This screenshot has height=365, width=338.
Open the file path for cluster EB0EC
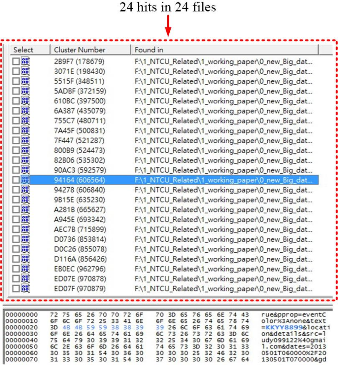(223, 269)
